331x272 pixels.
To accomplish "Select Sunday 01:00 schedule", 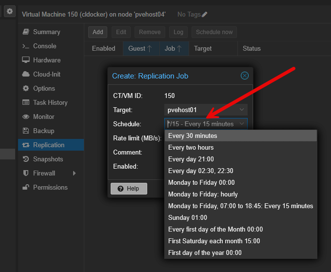I will pos(241,217).
